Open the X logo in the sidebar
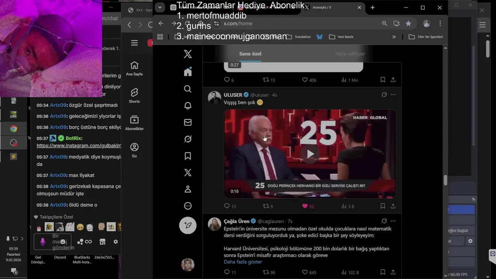The image size is (496, 279). pyautogui.click(x=188, y=54)
